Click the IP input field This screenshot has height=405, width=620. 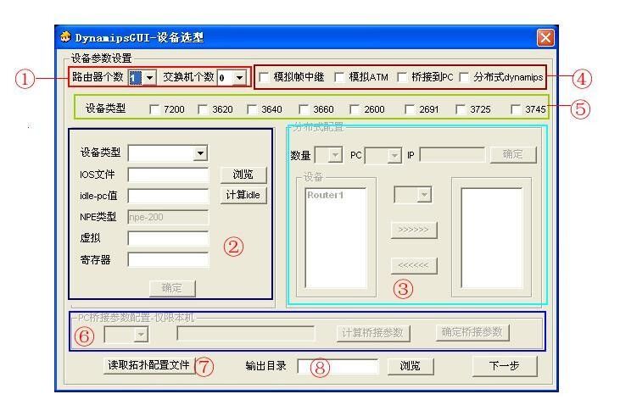coord(452,155)
